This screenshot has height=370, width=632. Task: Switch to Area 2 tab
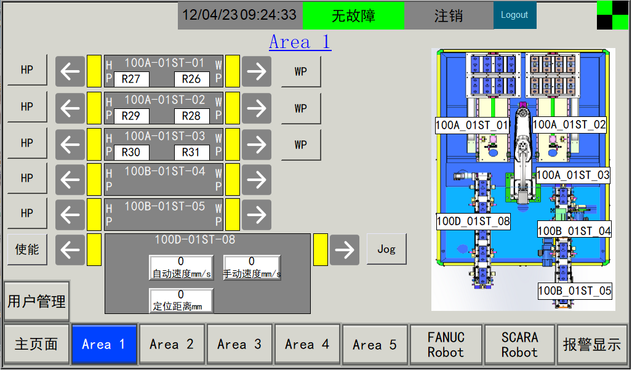172,345
